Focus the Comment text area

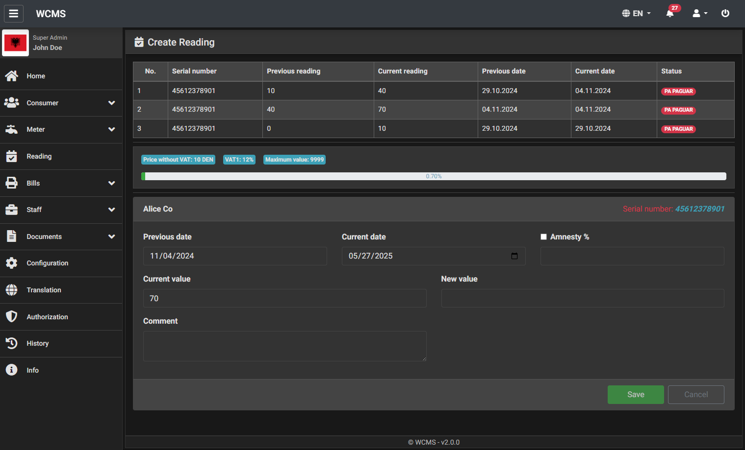tap(285, 346)
